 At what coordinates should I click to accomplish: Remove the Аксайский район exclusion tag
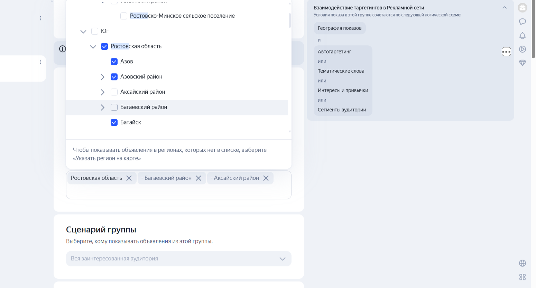coord(266,178)
